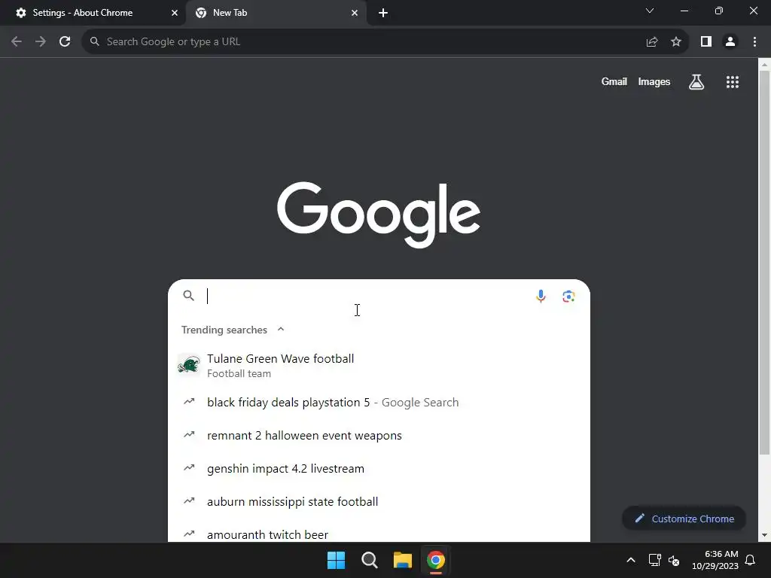
Task: Click the share this page icon
Action: (652, 42)
